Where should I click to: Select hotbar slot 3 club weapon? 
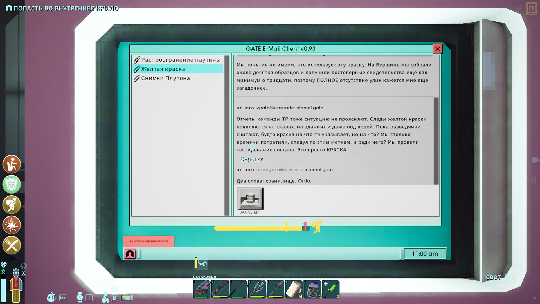[x=238, y=289]
